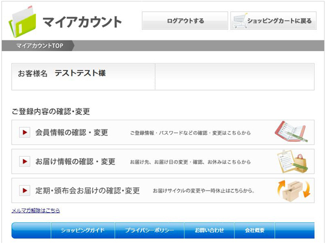Click the ログアウトする button
This screenshot has width=326, height=244.
click(185, 21)
